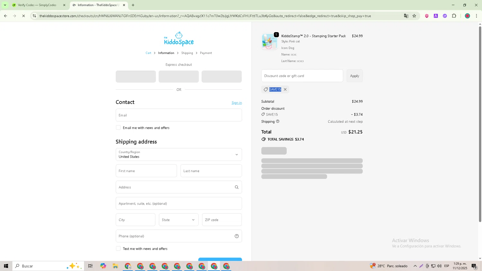Select the Information breadcrumb step
The width and height of the screenshot is (482, 271).
(166, 53)
